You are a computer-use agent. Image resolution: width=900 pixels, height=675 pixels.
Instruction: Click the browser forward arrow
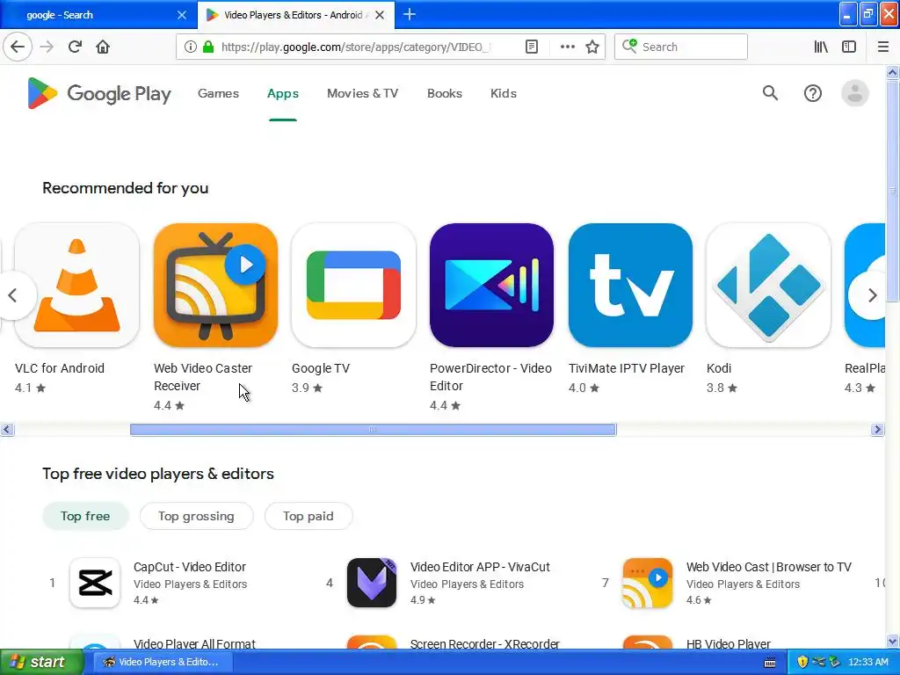point(47,47)
